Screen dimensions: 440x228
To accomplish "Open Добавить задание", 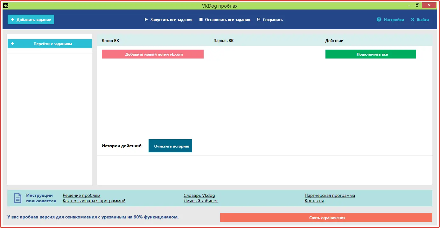I will pyautogui.click(x=31, y=20).
